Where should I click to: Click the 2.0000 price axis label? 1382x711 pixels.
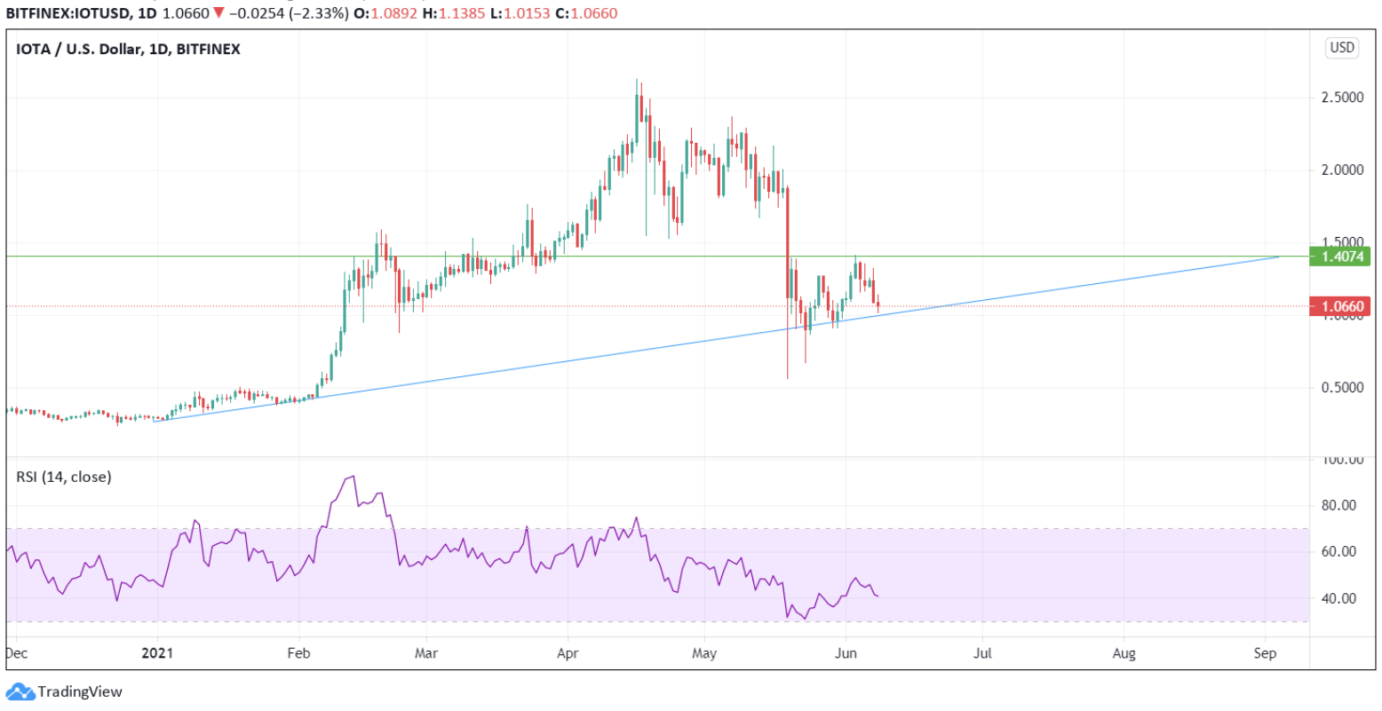[1343, 170]
